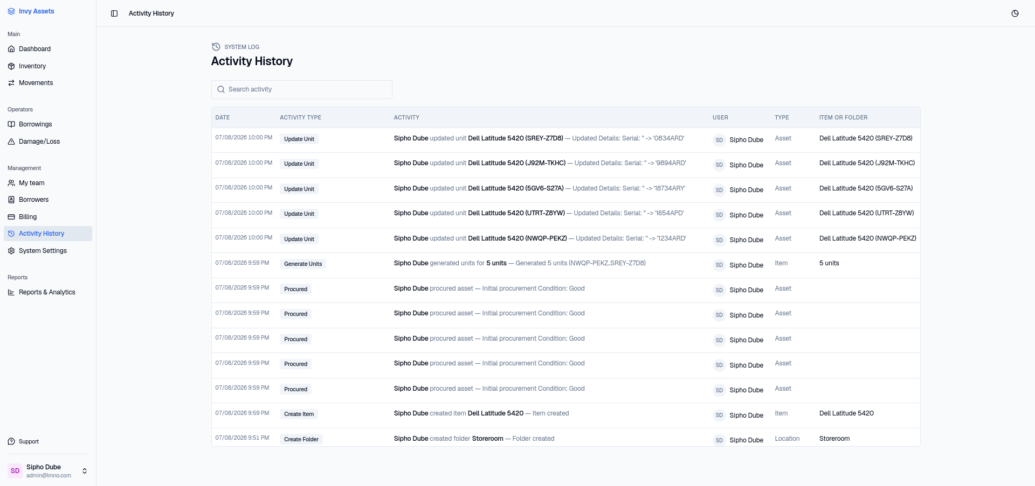Click the search magnifier icon
The height and width of the screenshot is (486, 1035).
click(x=221, y=89)
